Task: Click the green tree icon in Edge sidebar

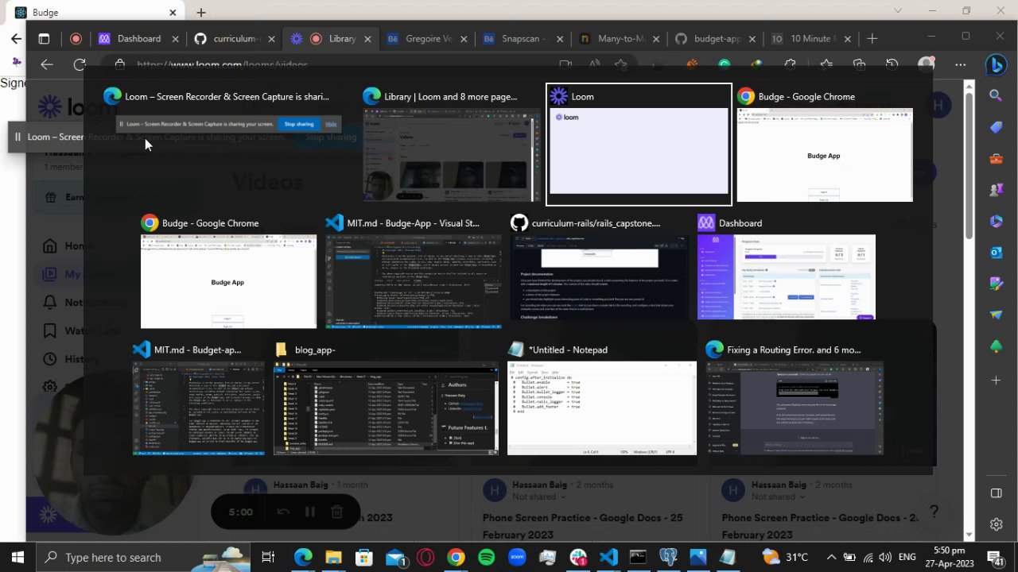Action: pyautogui.click(x=996, y=346)
